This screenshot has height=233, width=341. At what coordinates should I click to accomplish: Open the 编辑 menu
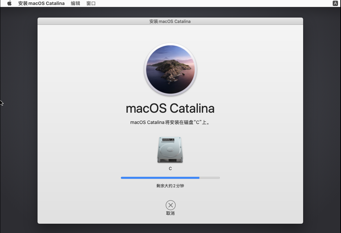click(75, 3)
